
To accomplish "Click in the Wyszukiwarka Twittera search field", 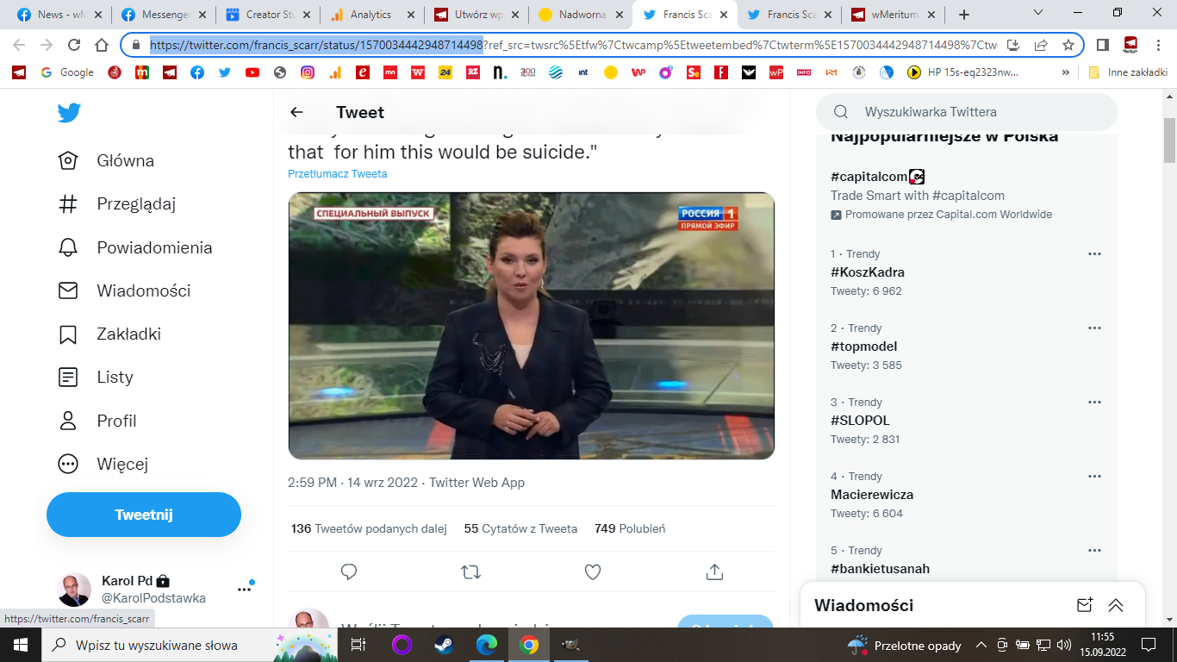I will point(974,112).
